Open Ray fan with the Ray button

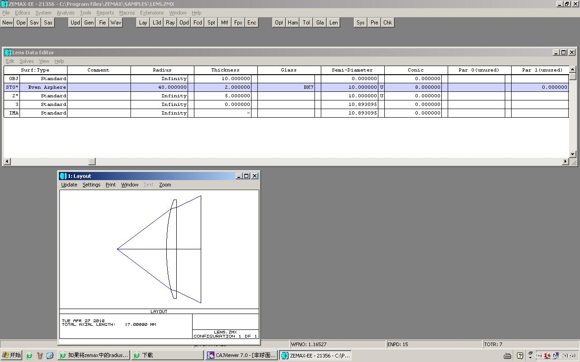click(170, 23)
